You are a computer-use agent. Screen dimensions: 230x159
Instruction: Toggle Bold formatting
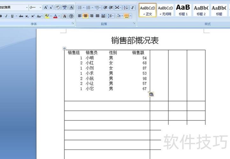pos(1,16)
